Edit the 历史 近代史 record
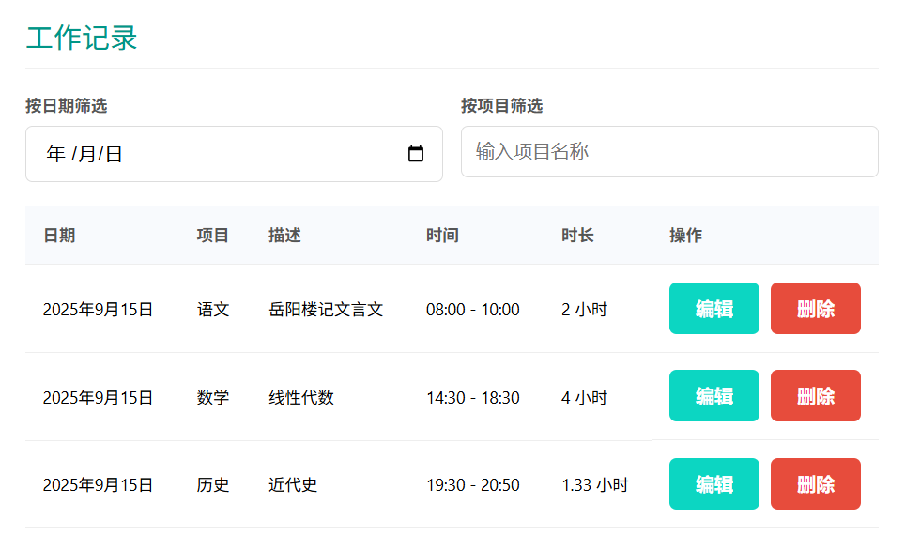905x535 pixels. click(713, 484)
